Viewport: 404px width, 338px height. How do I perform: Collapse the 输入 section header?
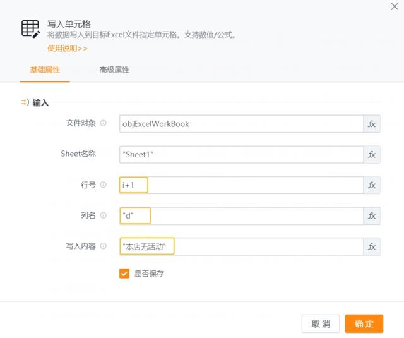35,102
